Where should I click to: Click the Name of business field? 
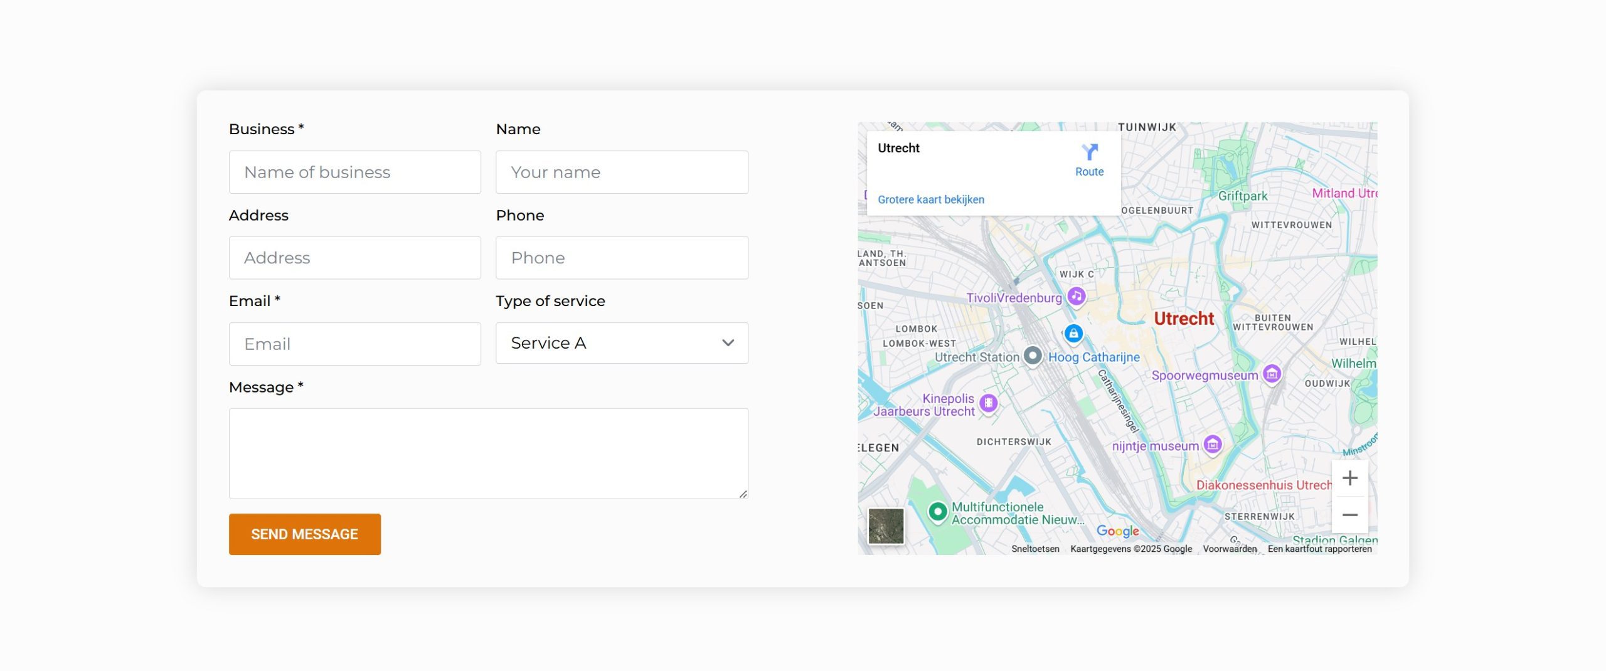pyautogui.click(x=354, y=172)
